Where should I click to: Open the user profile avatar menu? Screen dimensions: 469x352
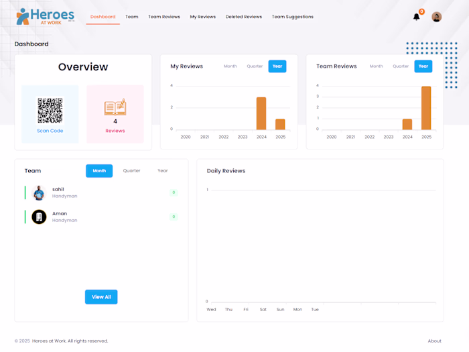point(436,17)
